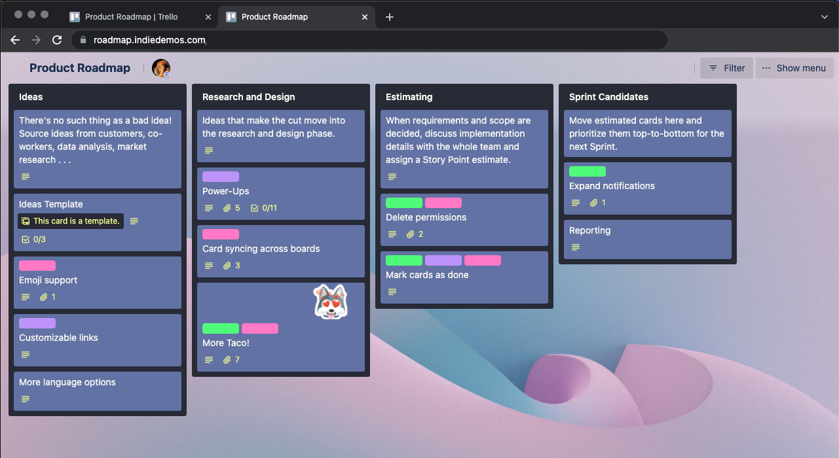839x458 pixels.
Task: Click the Ideas list header
Action: click(x=31, y=97)
